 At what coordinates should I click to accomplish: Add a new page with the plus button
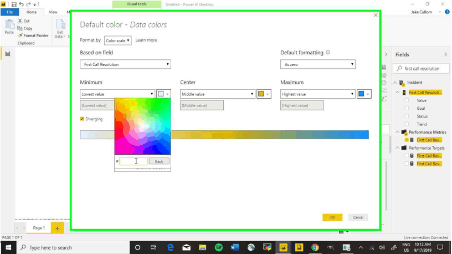(x=58, y=228)
